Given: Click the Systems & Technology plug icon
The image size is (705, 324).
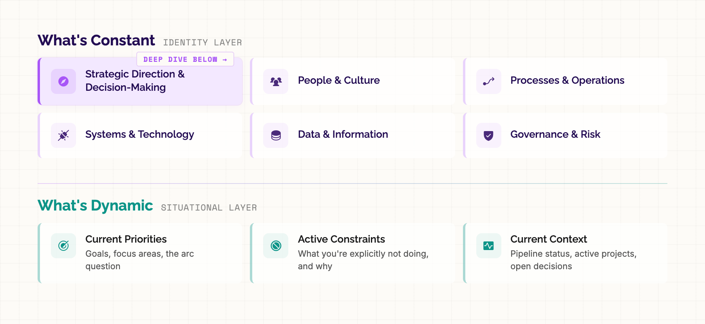Looking at the screenshot, I should 63,135.
